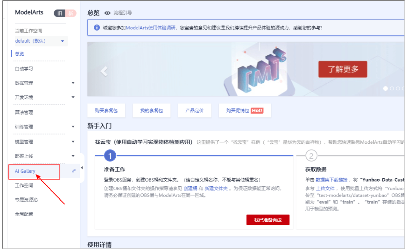Open AI Gallery in the sidebar
This screenshot has width=406, height=250.
click(x=25, y=171)
